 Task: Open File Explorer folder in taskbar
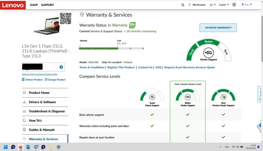pos(51,147)
